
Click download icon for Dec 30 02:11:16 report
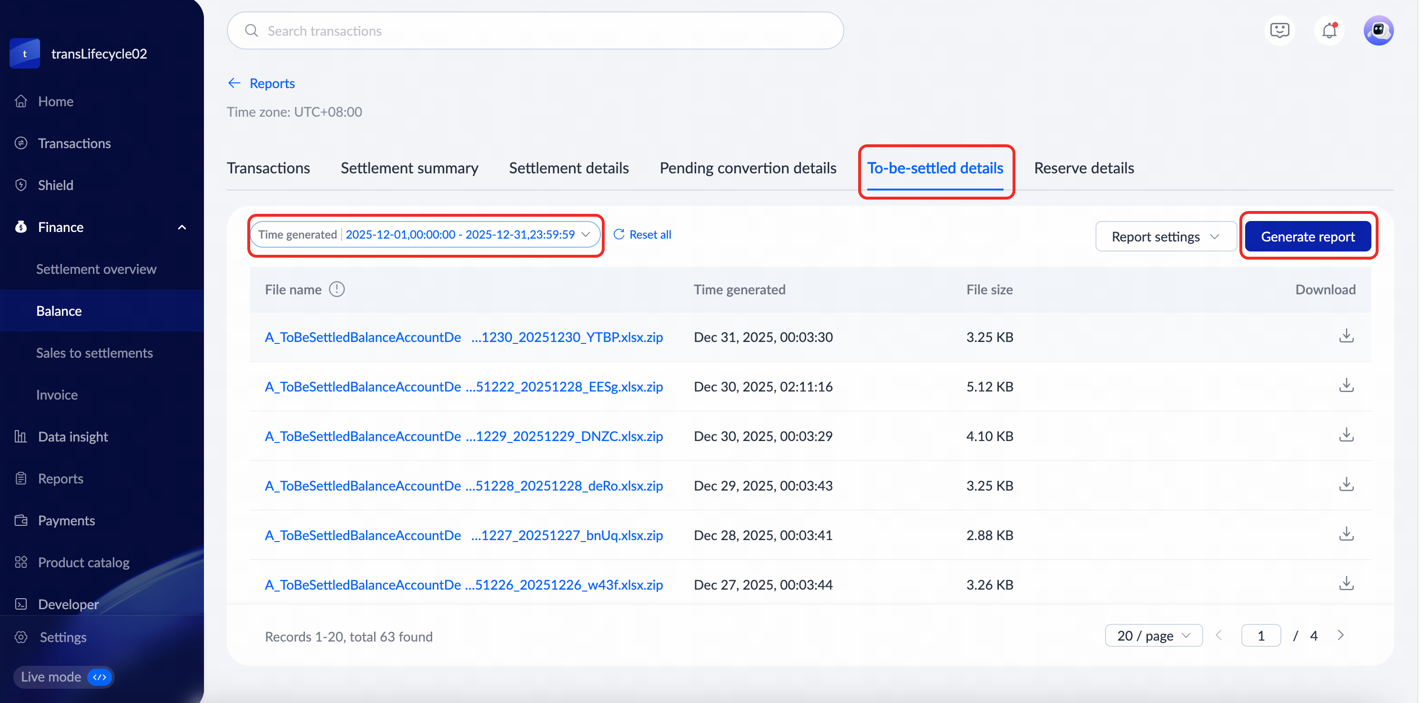point(1346,385)
